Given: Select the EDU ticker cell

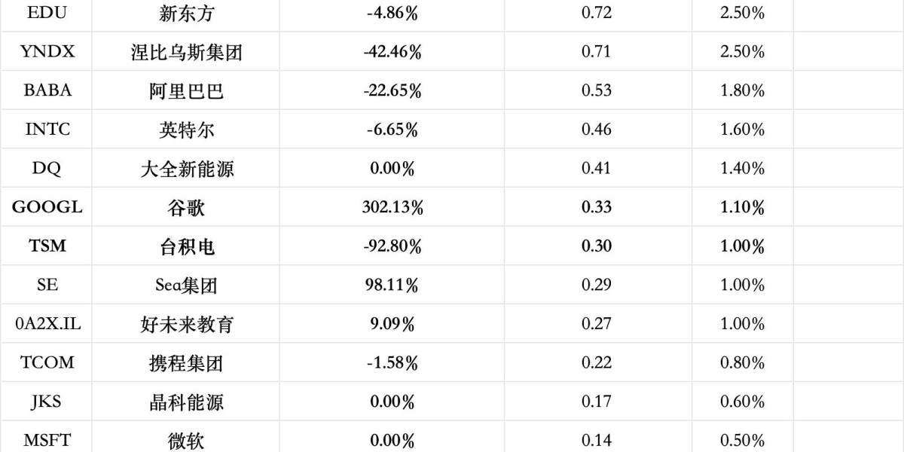Looking at the screenshot, I should [47, 13].
